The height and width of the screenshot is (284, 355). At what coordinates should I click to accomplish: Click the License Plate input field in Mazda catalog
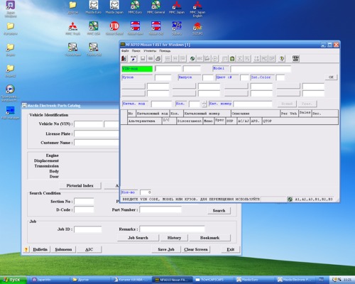coord(97,133)
